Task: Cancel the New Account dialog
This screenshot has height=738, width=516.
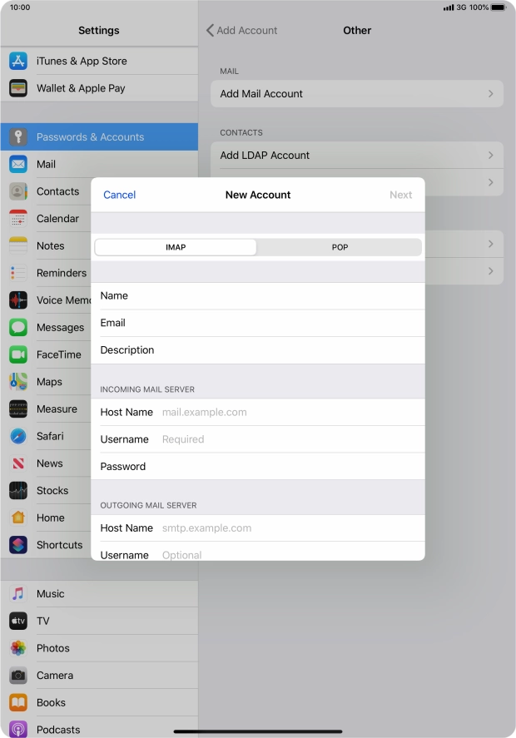Action: [x=119, y=195]
